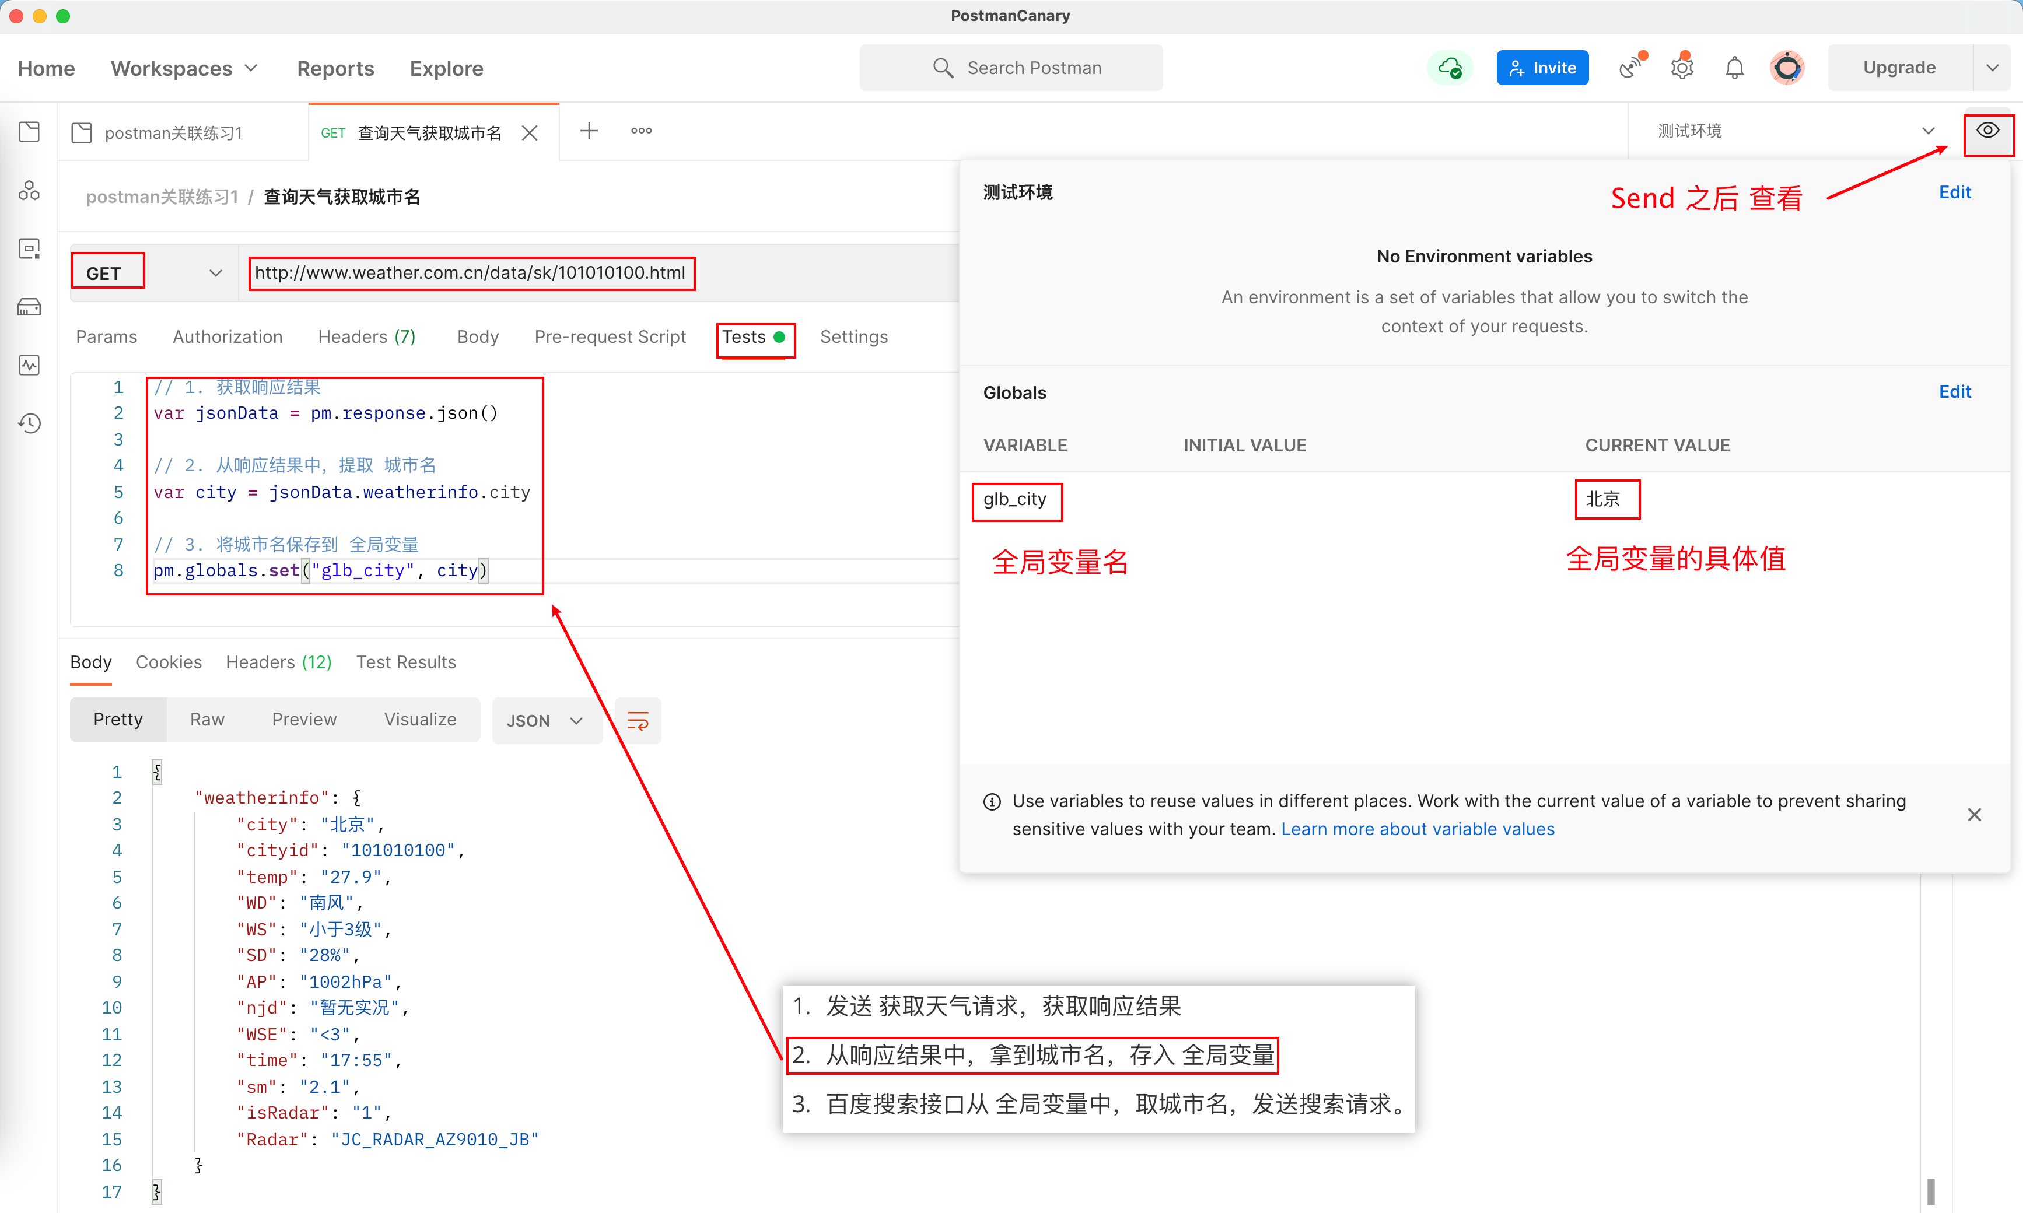2023x1213 pixels.
Task: Click line 8 pm.globals.set in test script
Action: [320, 570]
